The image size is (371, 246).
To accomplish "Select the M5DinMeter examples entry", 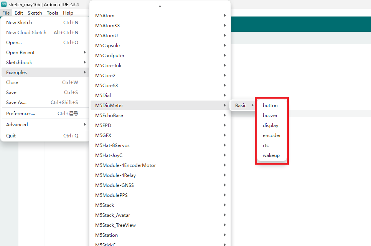I will point(160,106).
